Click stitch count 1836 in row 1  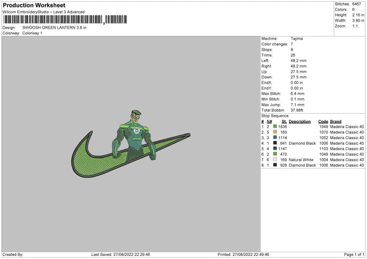pyautogui.click(x=283, y=126)
